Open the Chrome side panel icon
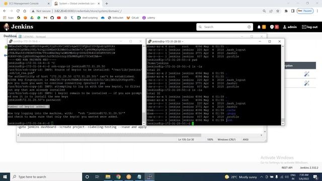Image resolution: width=322 pixels, height=181 pixels. pyautogui.click(x=293, y=11)
